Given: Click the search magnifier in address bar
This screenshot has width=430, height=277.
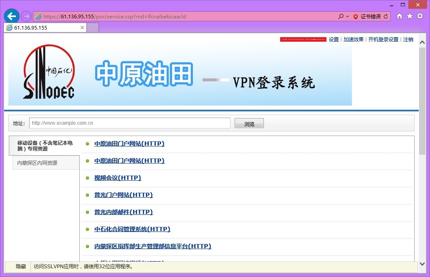Looking at the screenshot, I should coord(341,16).
